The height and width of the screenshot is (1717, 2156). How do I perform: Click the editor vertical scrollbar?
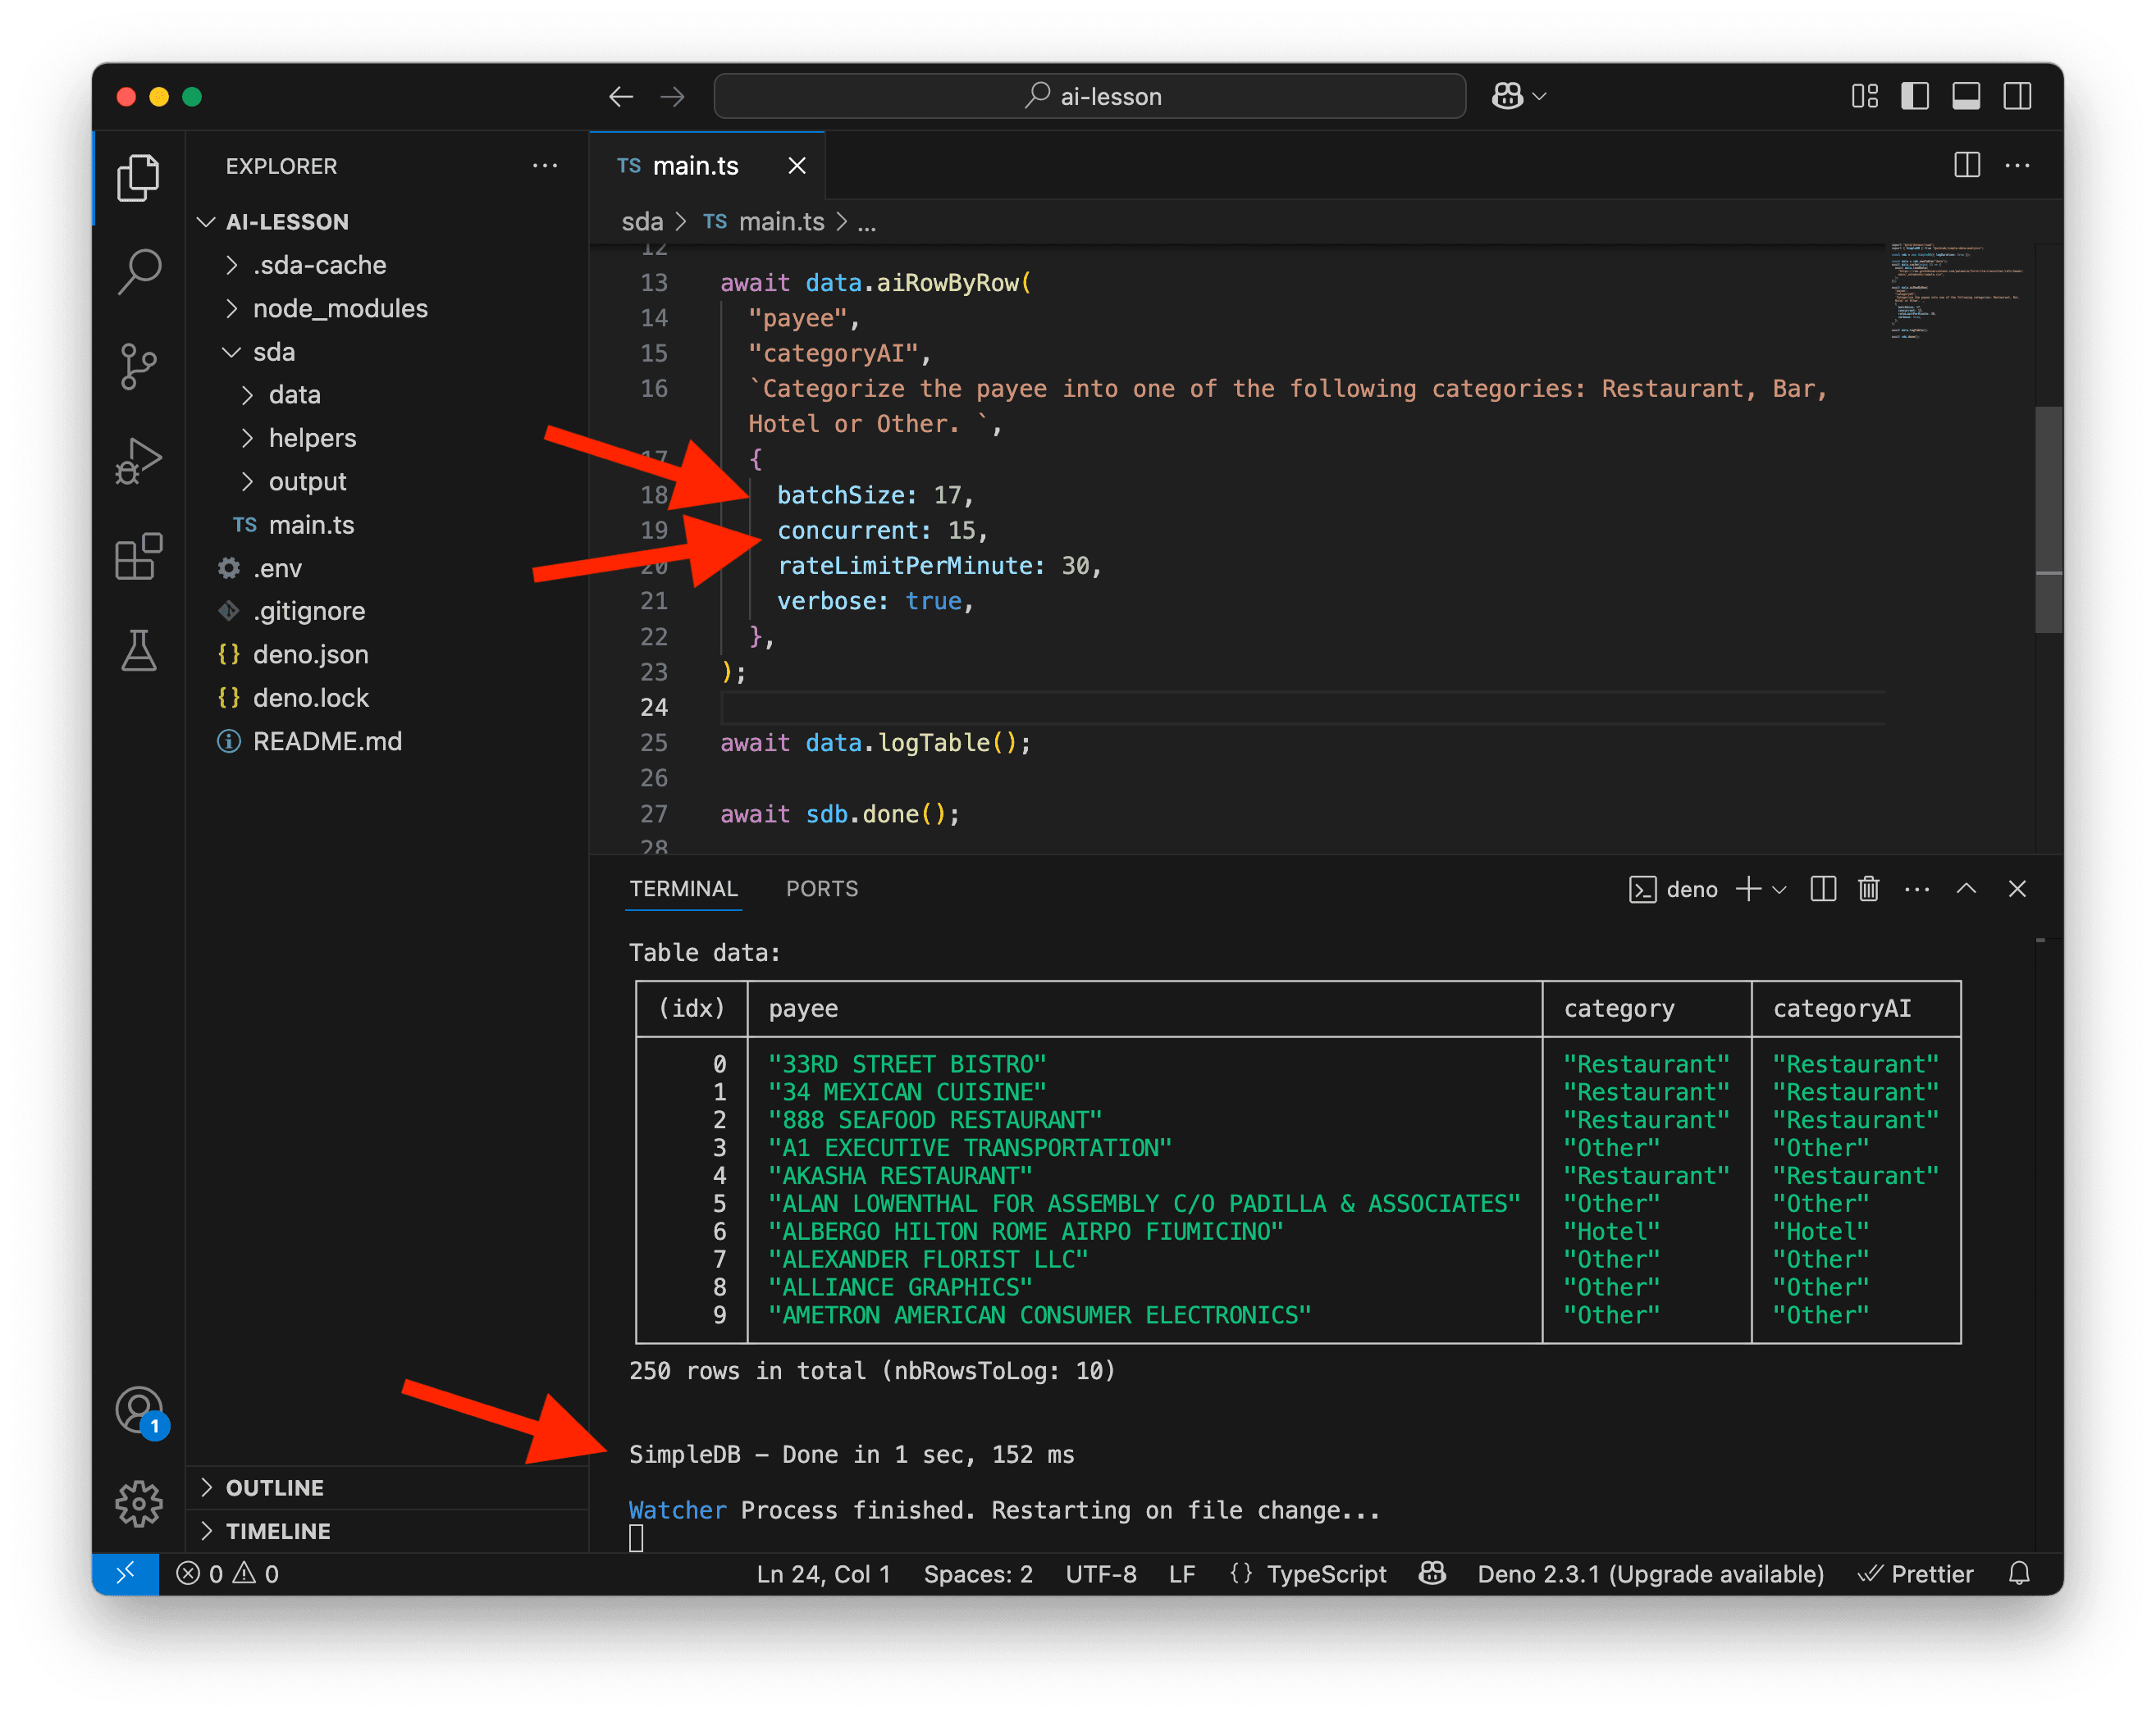pyautogui.click(x=2048, y=520)
